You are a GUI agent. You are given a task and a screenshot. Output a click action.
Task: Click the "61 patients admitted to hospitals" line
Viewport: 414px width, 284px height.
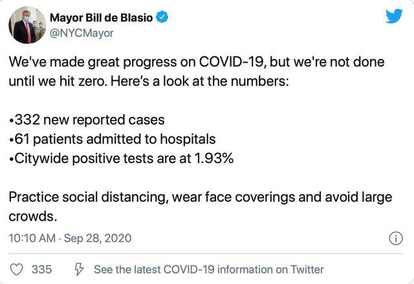[112, 139]
